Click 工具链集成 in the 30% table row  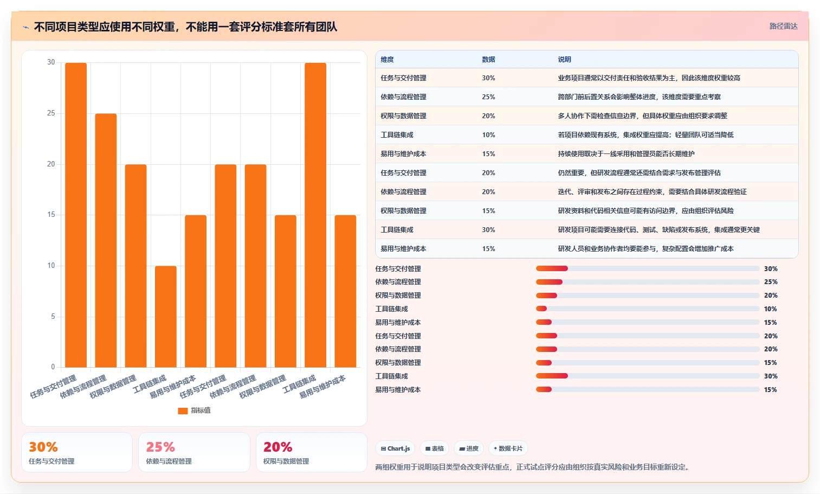397,230
